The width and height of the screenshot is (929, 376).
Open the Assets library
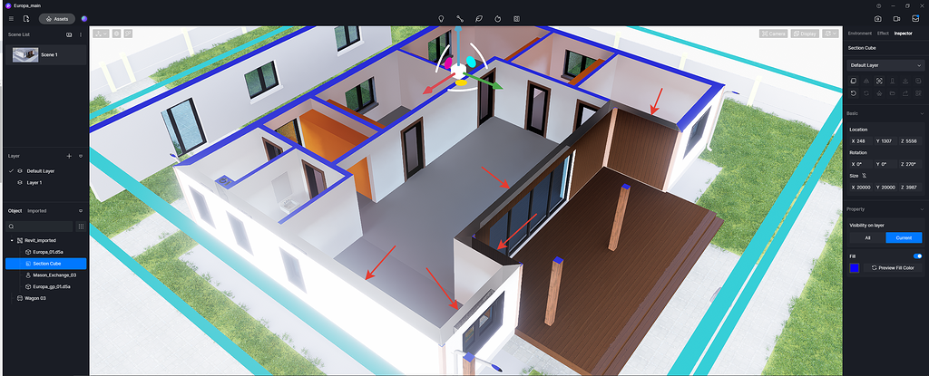pos(57,19)
